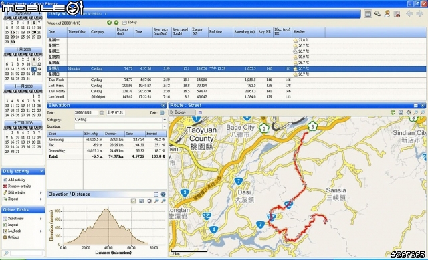The width and height of the screenshot is (428, 260).
Task: Select the highlighted Morning Cycling activity row
Action: [x=236, y=68]
